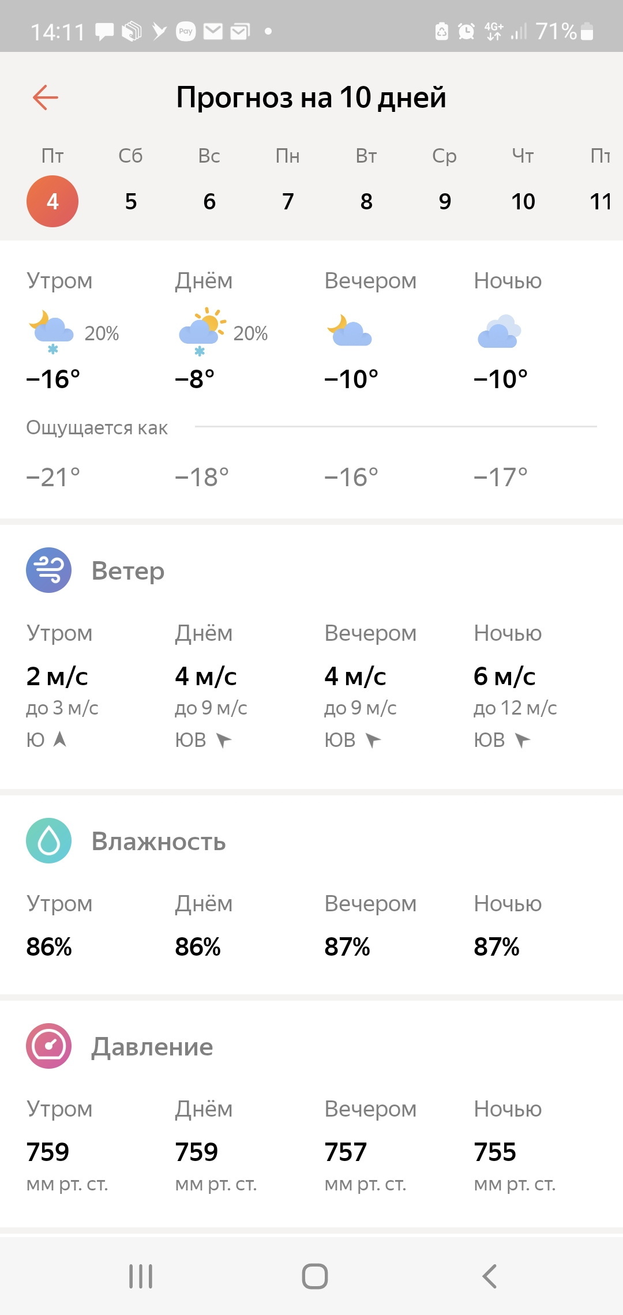Tap the wind section icon
Viewport: 623px width, 1315px height.
(x=49, y=570)
